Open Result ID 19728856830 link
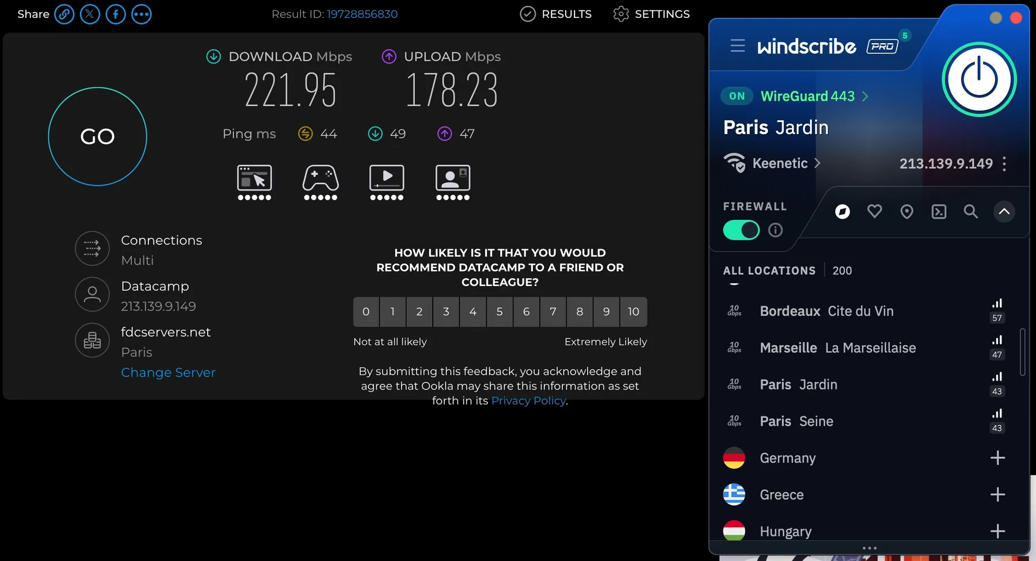The image size is (1036, 561). pos(362,14)
